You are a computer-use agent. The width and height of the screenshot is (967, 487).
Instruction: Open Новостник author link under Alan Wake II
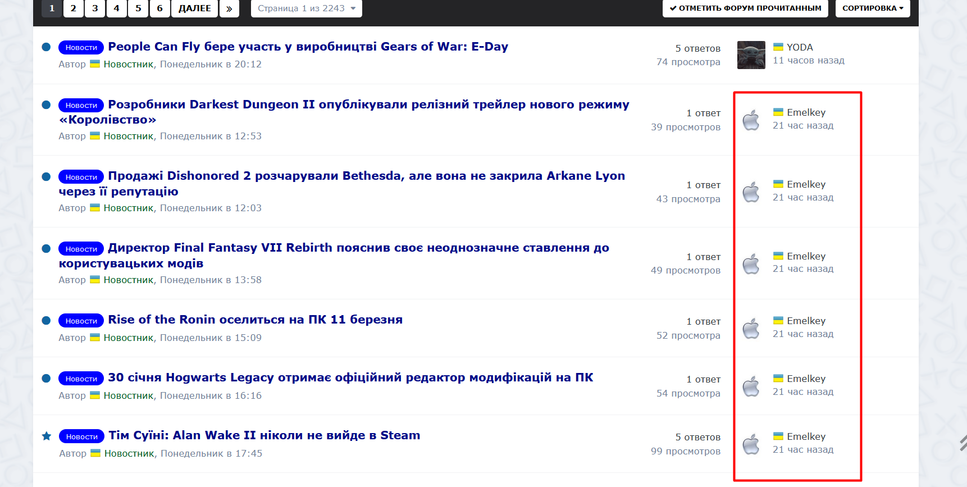[x=129, y=453]
